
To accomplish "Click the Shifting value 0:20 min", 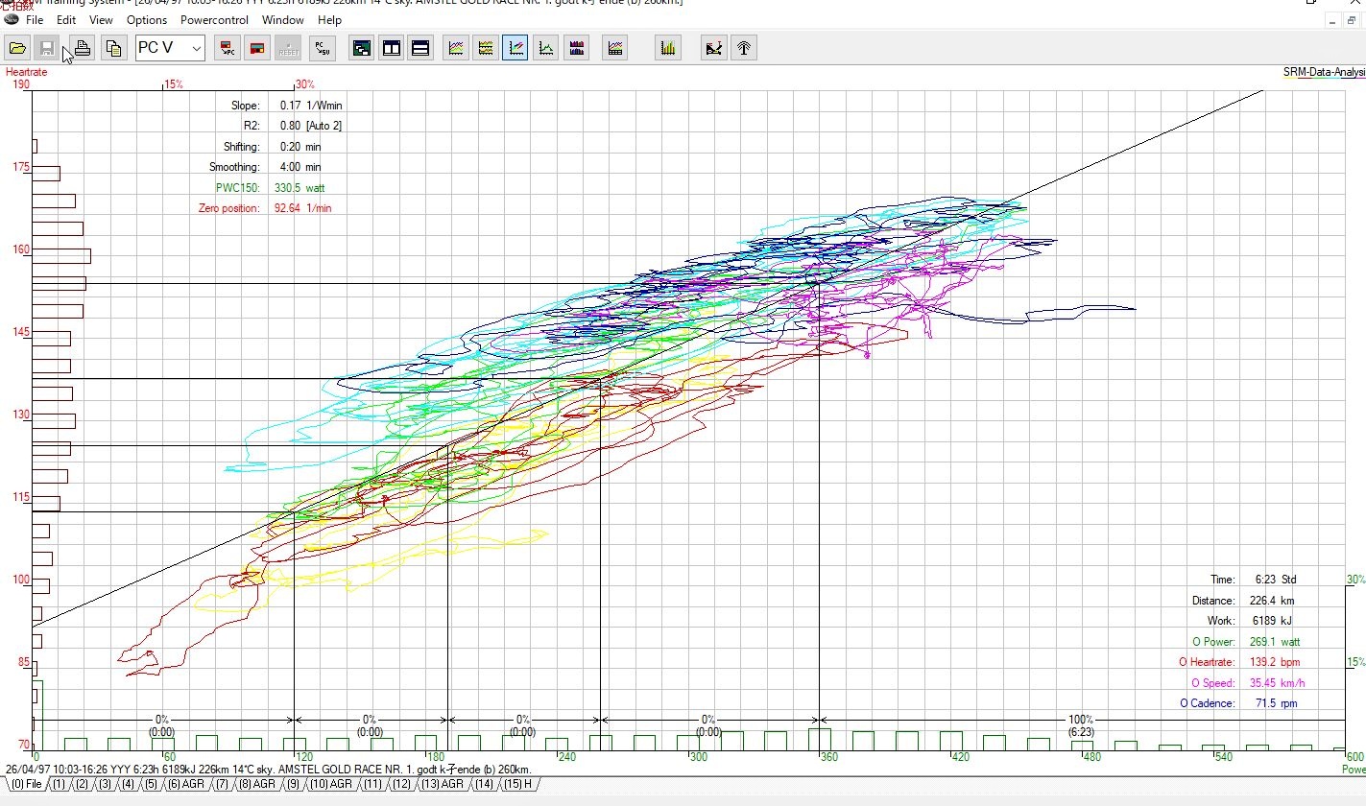I will (300, 147).
